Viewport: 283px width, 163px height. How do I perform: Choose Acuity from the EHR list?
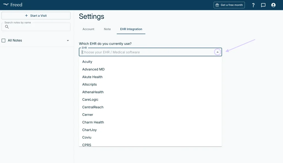pos(150,62)
